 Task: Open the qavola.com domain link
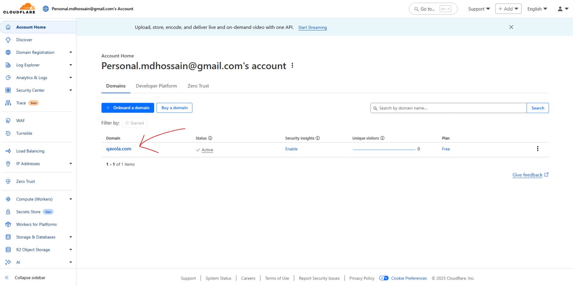119,149
